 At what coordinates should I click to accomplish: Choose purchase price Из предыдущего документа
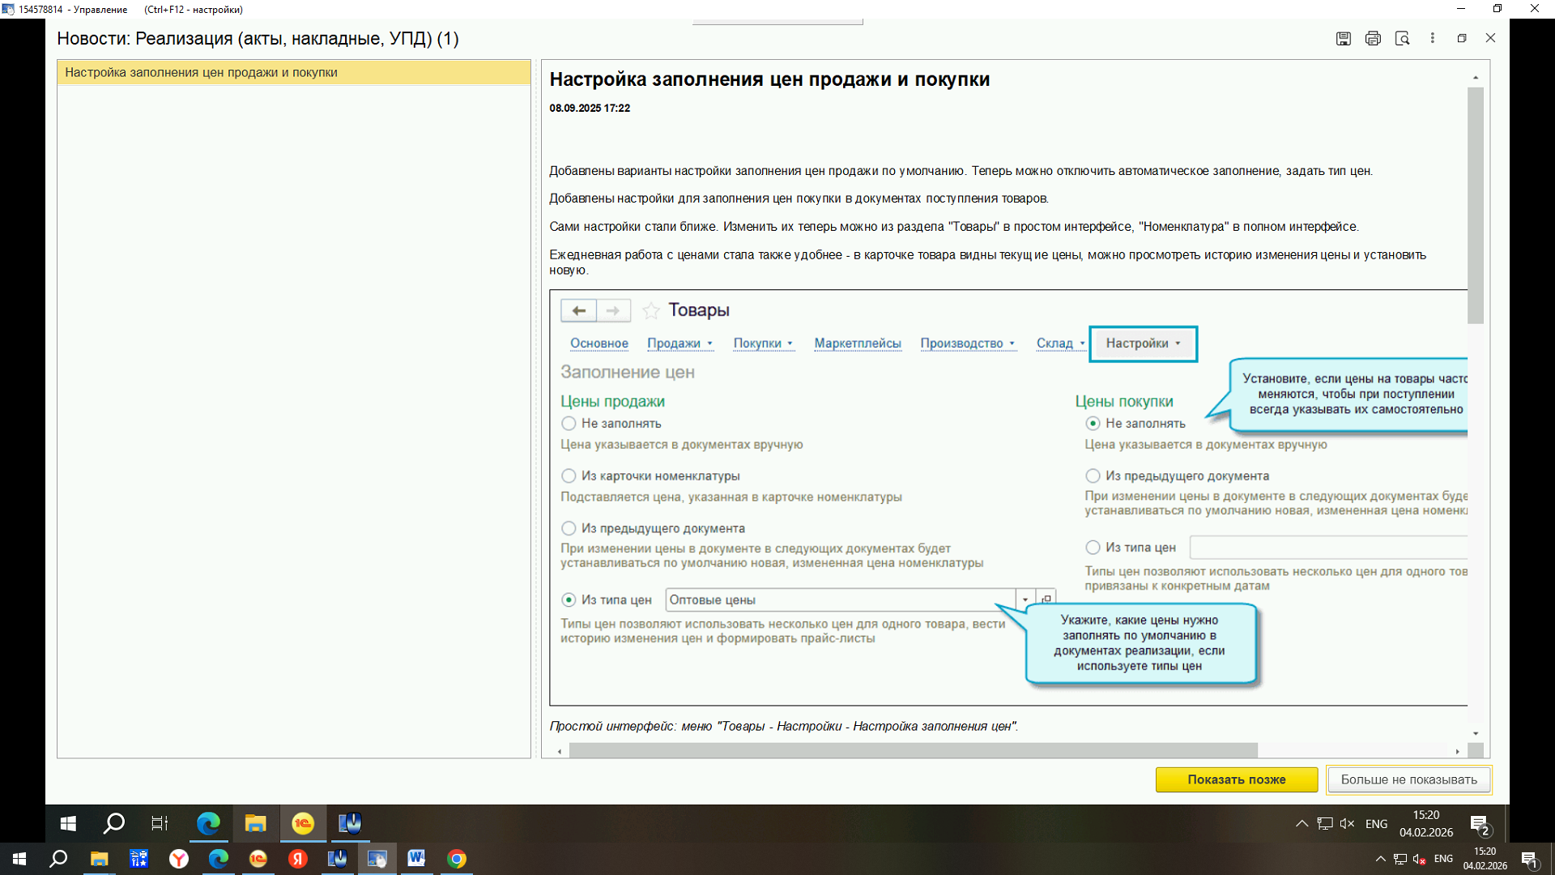(x=1093, y=476)
